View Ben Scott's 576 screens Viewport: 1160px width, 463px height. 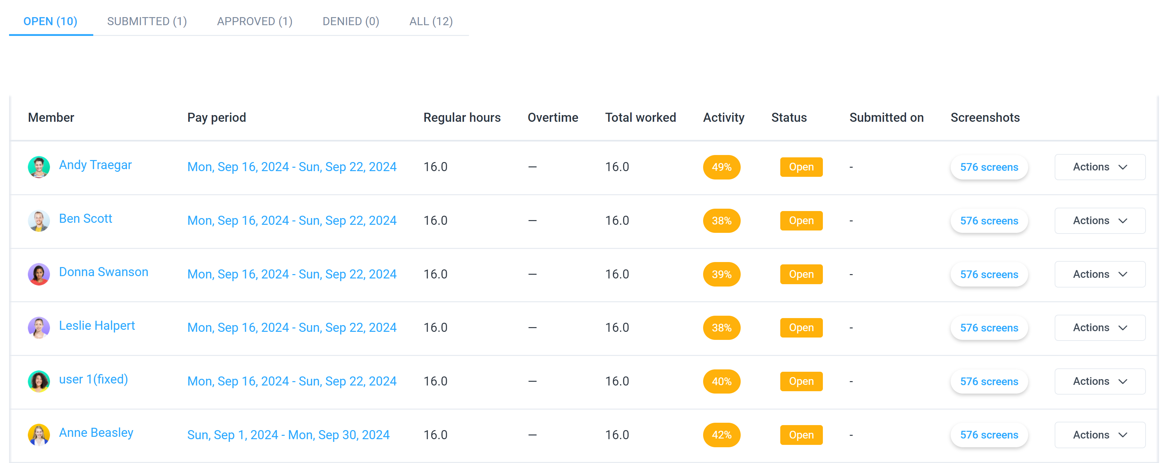tap(989, 221)
